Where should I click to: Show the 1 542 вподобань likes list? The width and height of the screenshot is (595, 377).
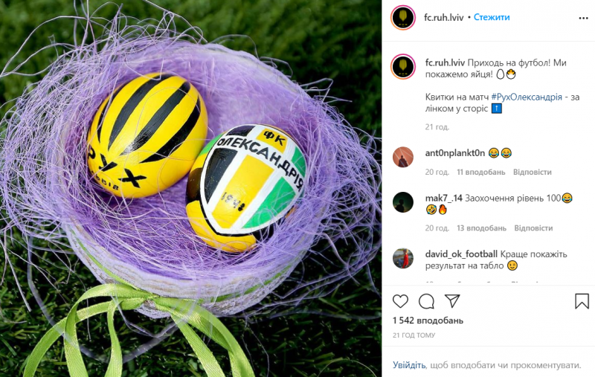[428, 321]
